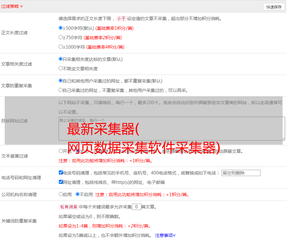
Task: Select the ≥1000字符 length option
Action: 61,47
